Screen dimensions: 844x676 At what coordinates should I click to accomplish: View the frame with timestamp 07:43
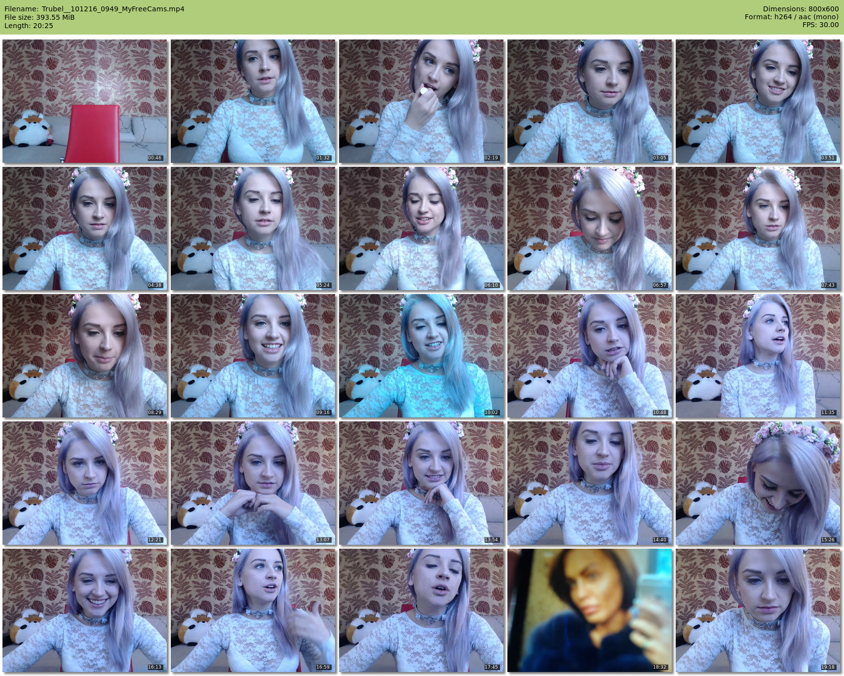click(758, 228)
